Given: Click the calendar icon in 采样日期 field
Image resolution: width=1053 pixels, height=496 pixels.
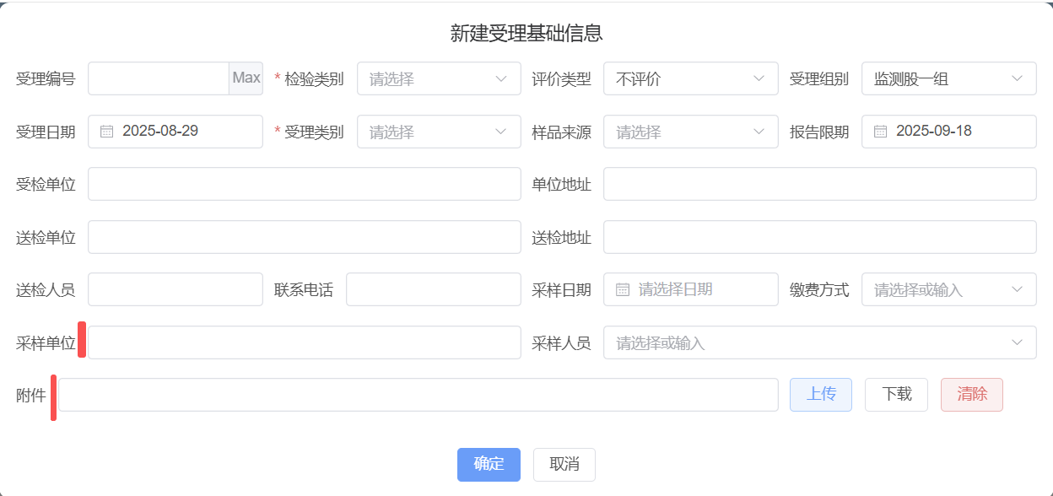Looking at the screenshot, I should (x=623, y=289).
